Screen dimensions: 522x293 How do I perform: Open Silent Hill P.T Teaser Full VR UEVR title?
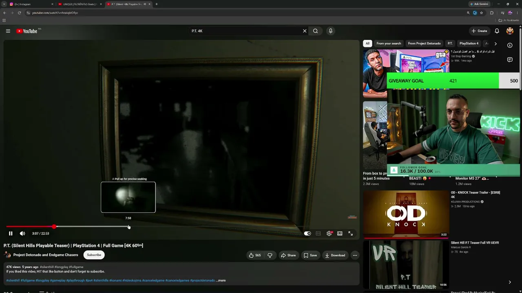[475, 243]
